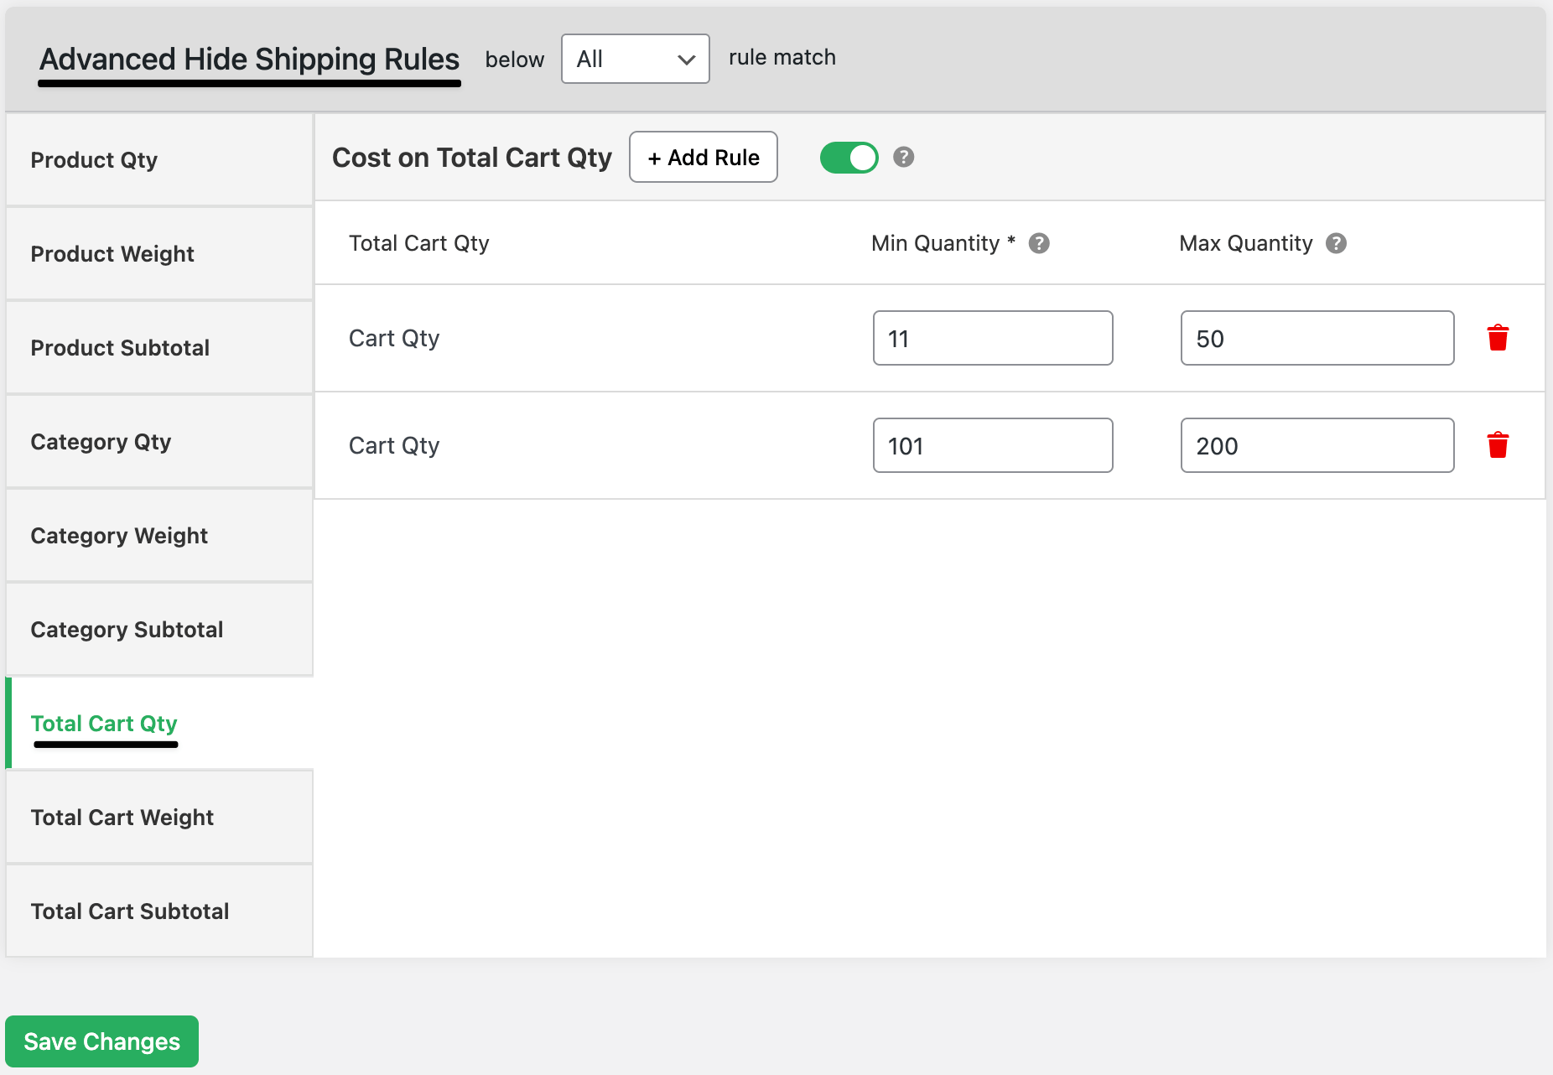The image size is (1553, 1075).
Task: Click the help icon next to the enable toggle
Action: 903,157
